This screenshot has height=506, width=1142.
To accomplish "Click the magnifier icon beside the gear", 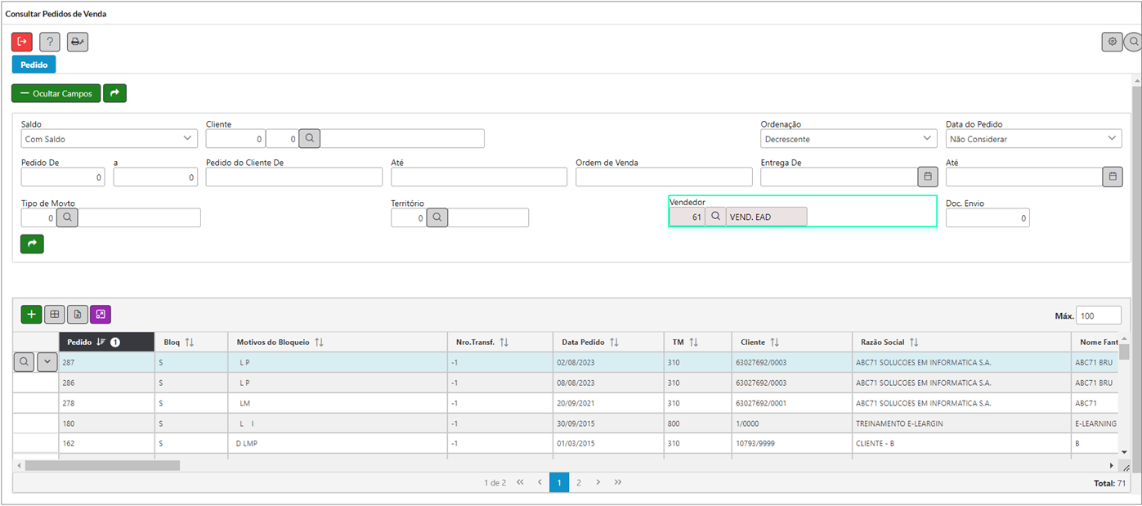I will coord(1134,42).
